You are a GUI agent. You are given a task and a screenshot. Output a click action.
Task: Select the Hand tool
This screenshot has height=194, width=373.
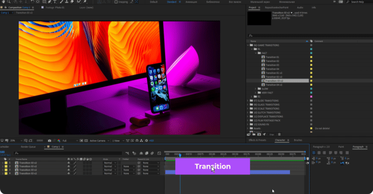coord(4,2)
